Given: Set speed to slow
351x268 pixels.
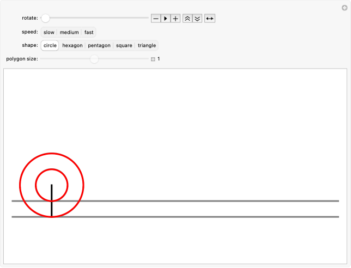Looking at the screenshot, I should [49, 32].
